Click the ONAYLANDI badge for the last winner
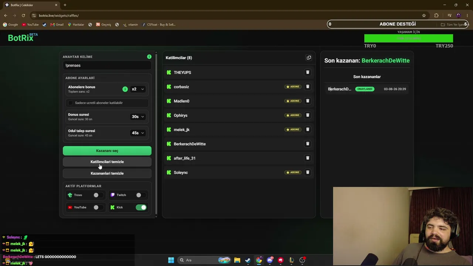The width and height of the screenshot is (473, 266). point(365,89)
